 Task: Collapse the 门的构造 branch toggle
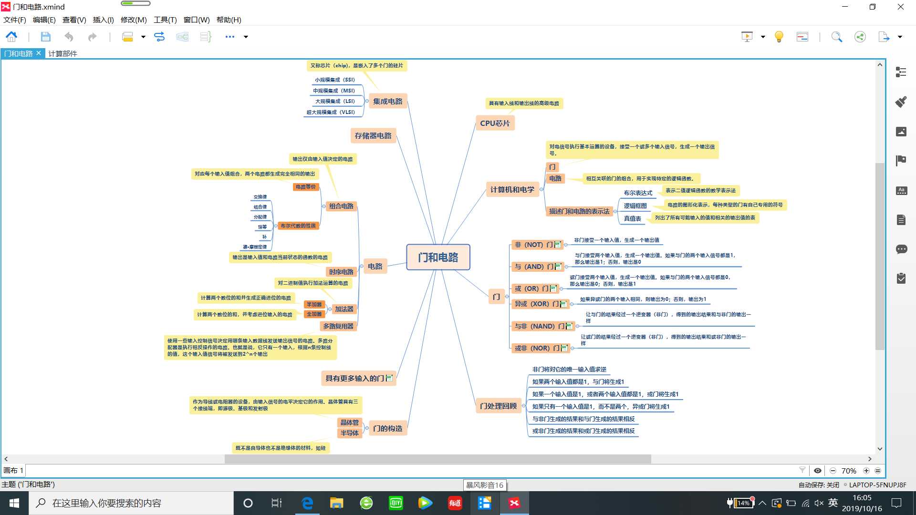tap(367, 428)
